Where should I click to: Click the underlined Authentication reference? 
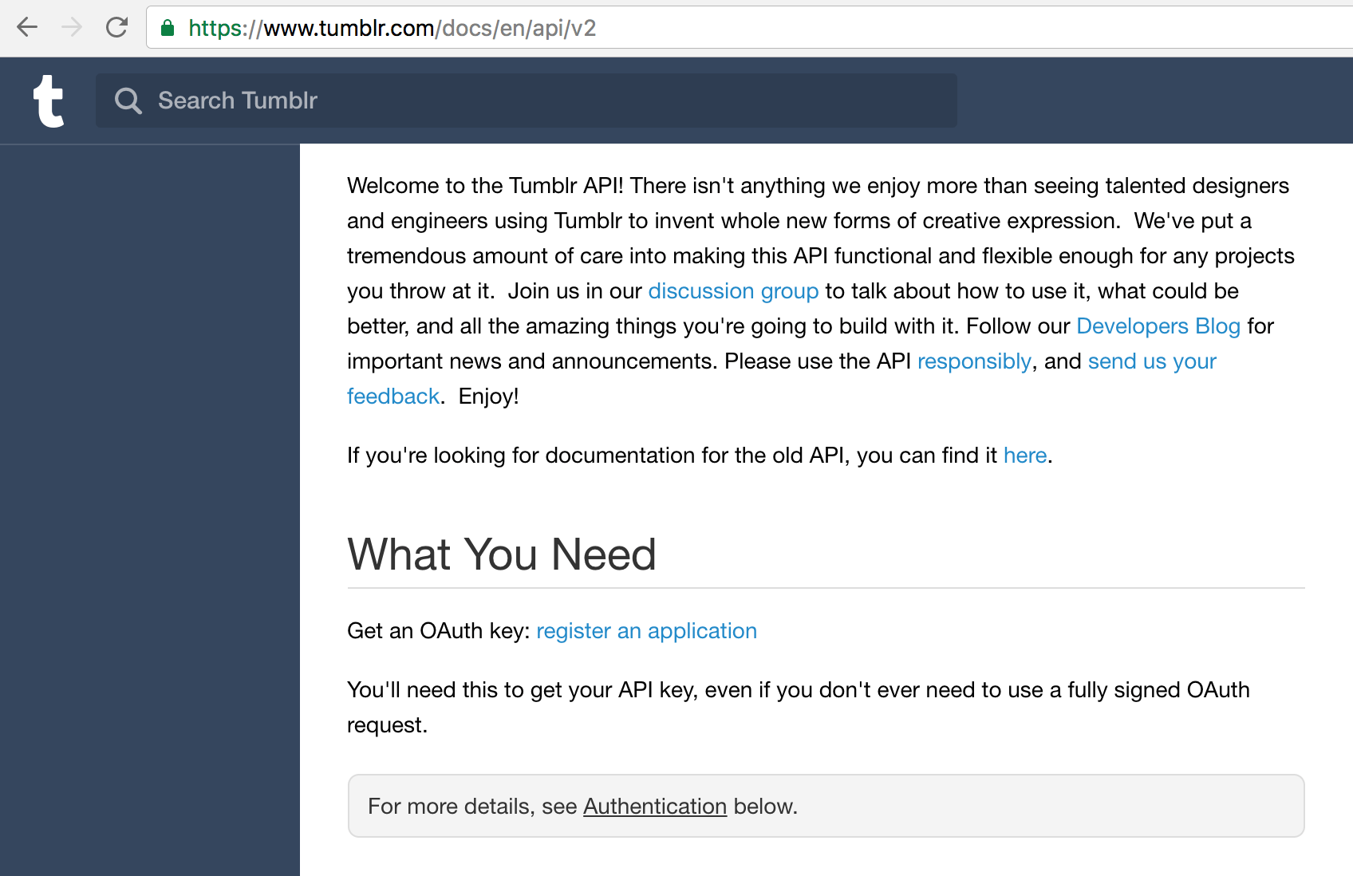coord(654,806)
